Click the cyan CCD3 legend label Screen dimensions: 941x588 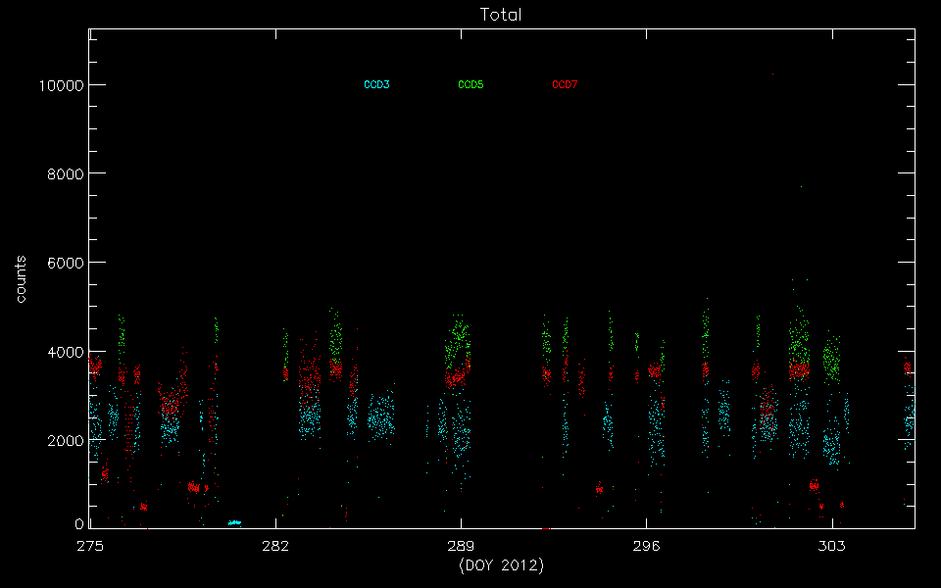pos(376,85)
